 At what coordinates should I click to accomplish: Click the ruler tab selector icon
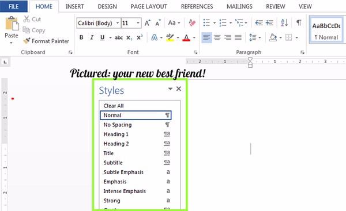[5, 62]
